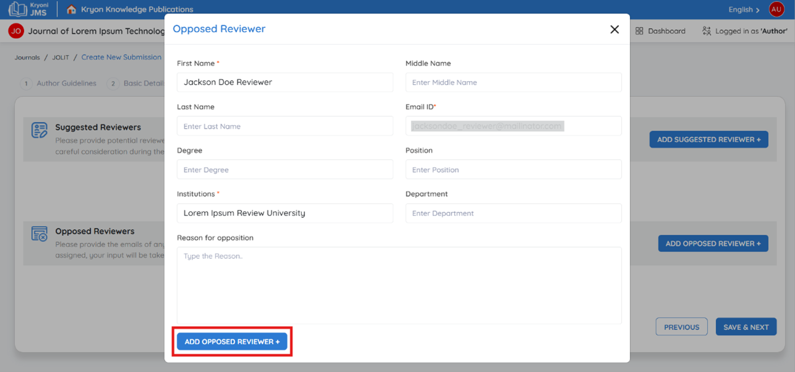
Task: Click the Position input field
Action: 514,170
